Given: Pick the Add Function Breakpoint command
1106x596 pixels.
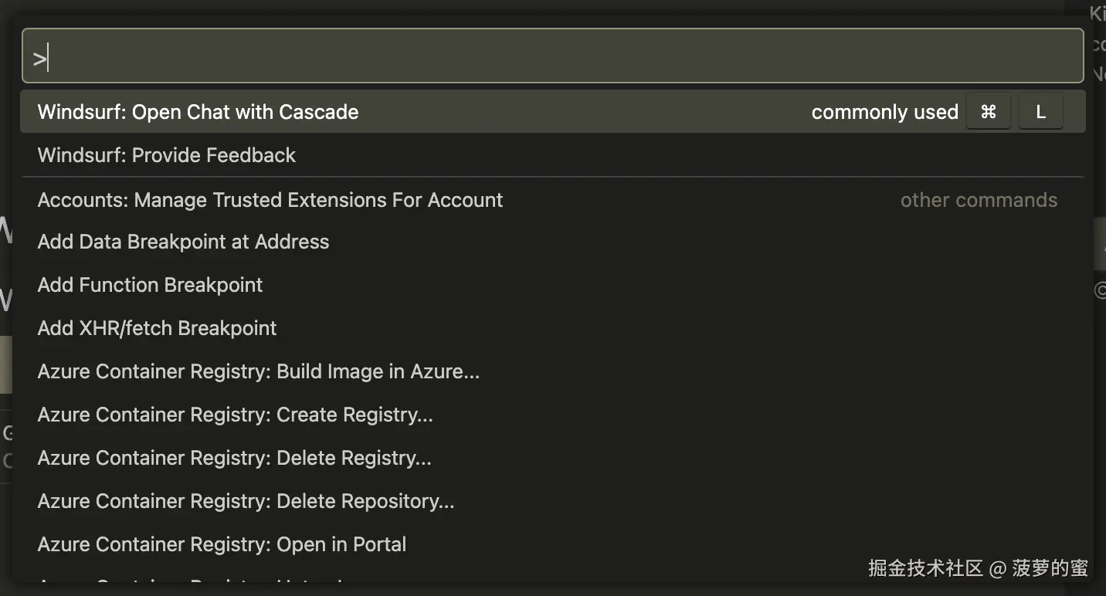Looking at the screenshot, I should [150, 285].
